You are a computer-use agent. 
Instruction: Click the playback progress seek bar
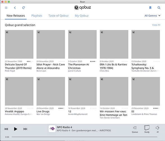click(x=84, y=137)
